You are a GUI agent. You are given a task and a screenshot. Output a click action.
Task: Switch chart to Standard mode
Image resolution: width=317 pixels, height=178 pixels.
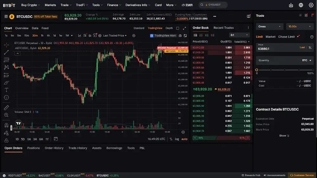click(x=139, y=28)
